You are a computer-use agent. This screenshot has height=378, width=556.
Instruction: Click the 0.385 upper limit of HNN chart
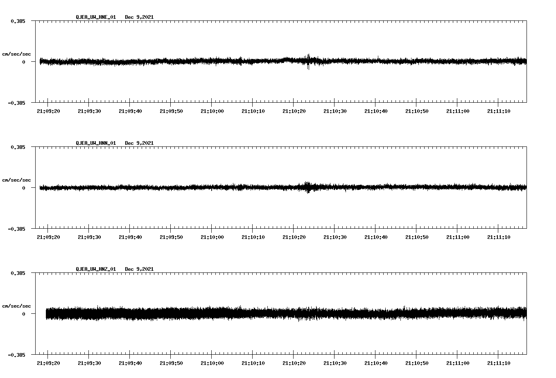click(18, 147)
